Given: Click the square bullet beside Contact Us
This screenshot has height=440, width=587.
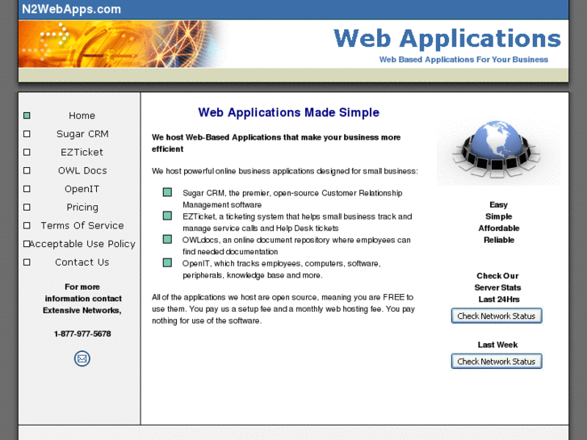Looking at the screenshot, I should (x=27, y=262).
